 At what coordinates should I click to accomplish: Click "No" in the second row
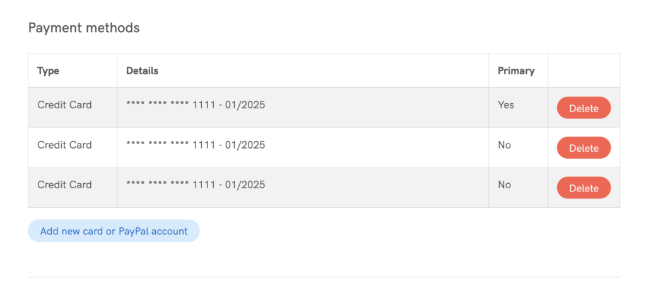504,145
